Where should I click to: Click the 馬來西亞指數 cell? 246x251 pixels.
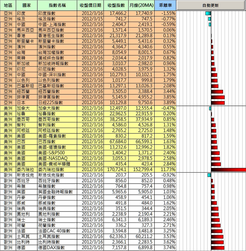pos(57,30)
